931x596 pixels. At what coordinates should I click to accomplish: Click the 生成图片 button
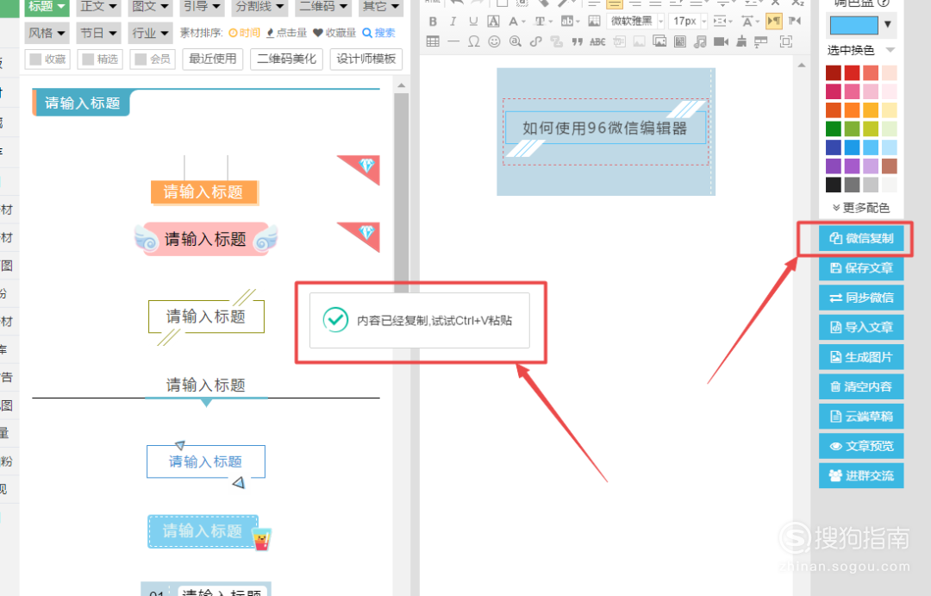861,357
